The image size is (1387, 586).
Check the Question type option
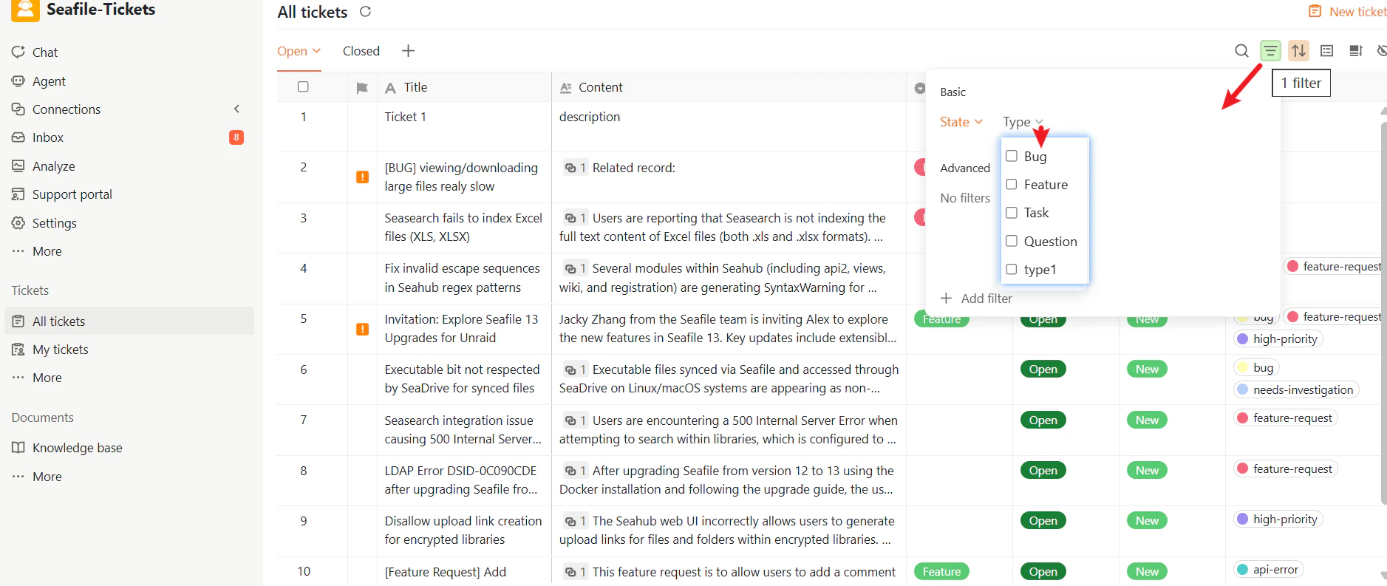click(1012, 241)
